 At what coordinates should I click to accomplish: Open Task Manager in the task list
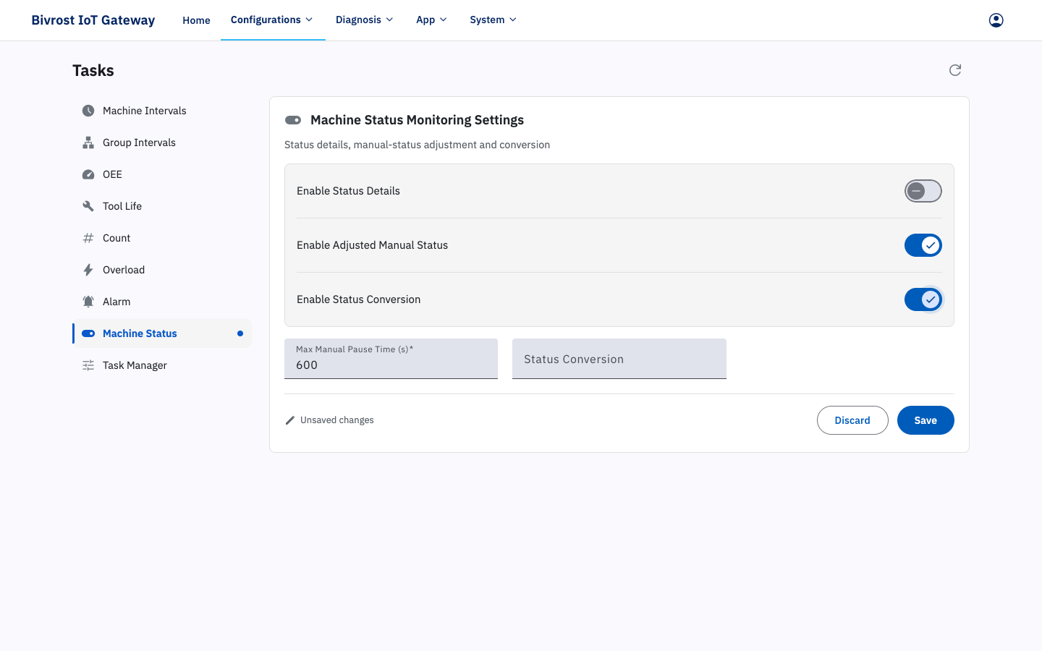[x=162, y=365]
